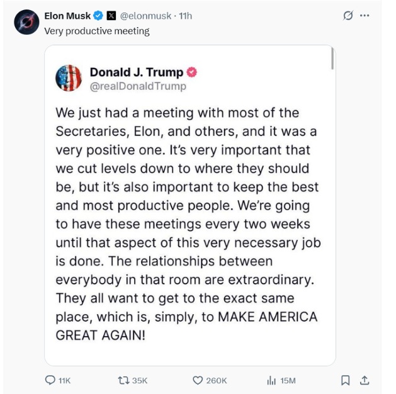Click Donald J. Trump's avatar in the image
Screen dimensions: 396x394
[x=69, y=78]
